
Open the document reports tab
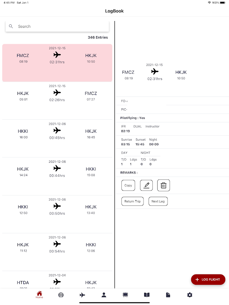point(168,295)
